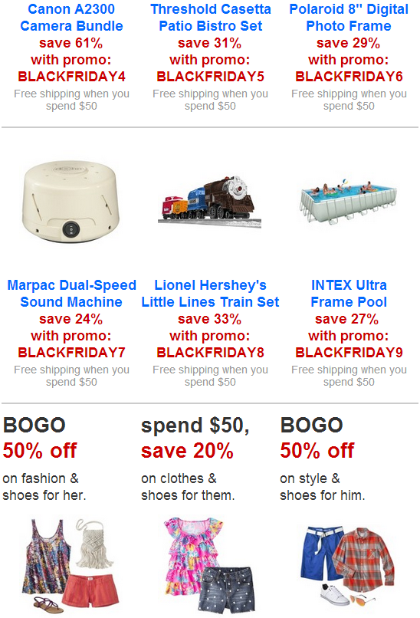Open the Threshold Casetta Patio Bistro Set link

(x=211, y=18)
